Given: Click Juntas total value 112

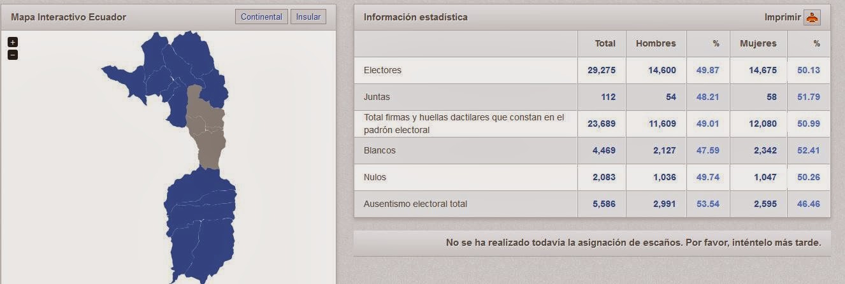Looking at the screenshot, I should pos(608,97).
